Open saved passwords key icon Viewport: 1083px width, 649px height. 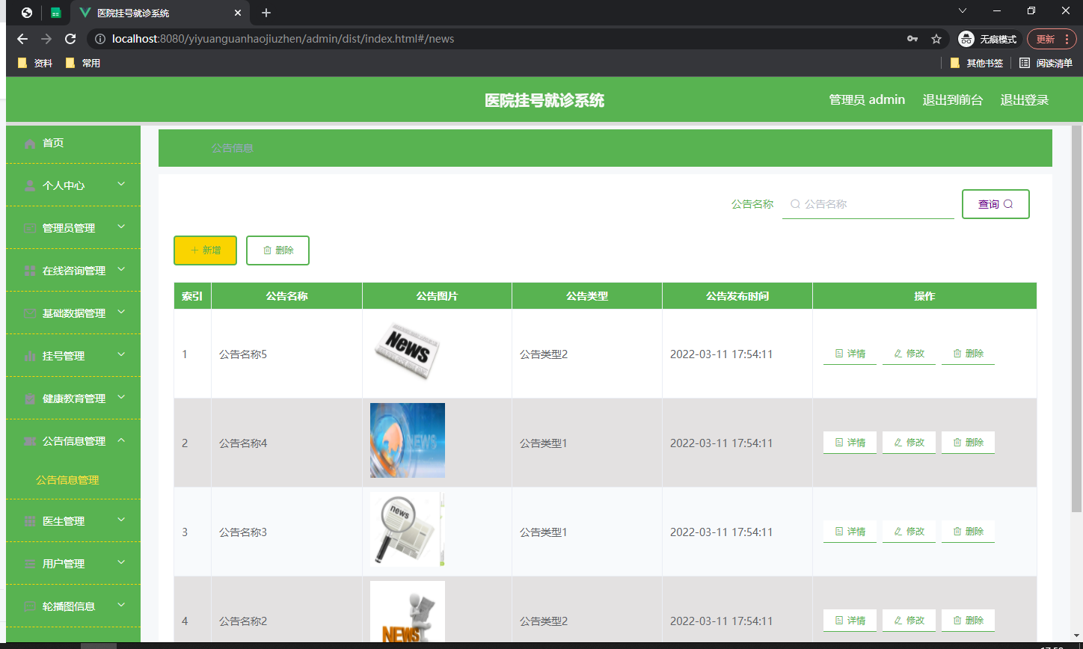tap(912, 39)
